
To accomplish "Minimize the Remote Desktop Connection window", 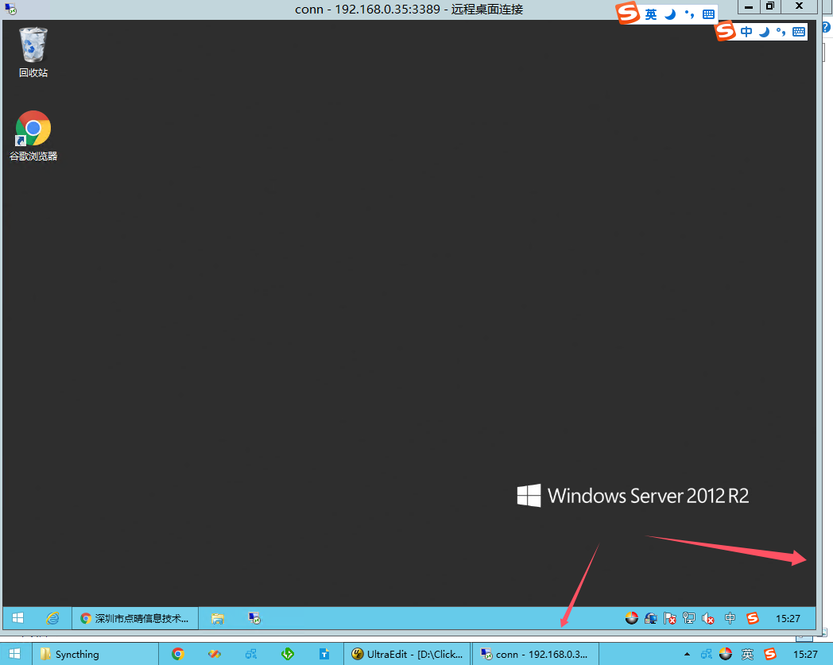I will [749, 7].
